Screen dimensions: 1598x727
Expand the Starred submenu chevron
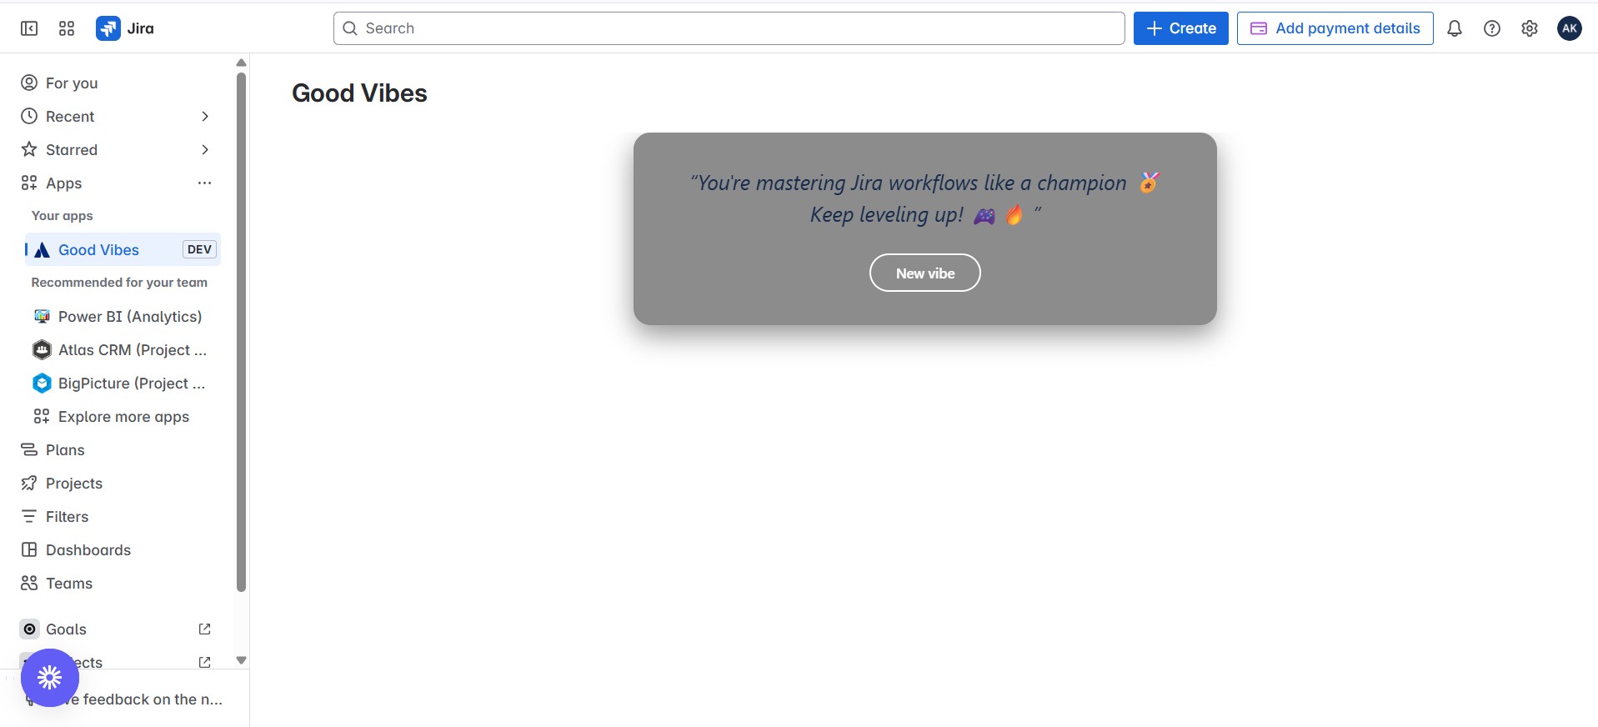pos(205,149)
